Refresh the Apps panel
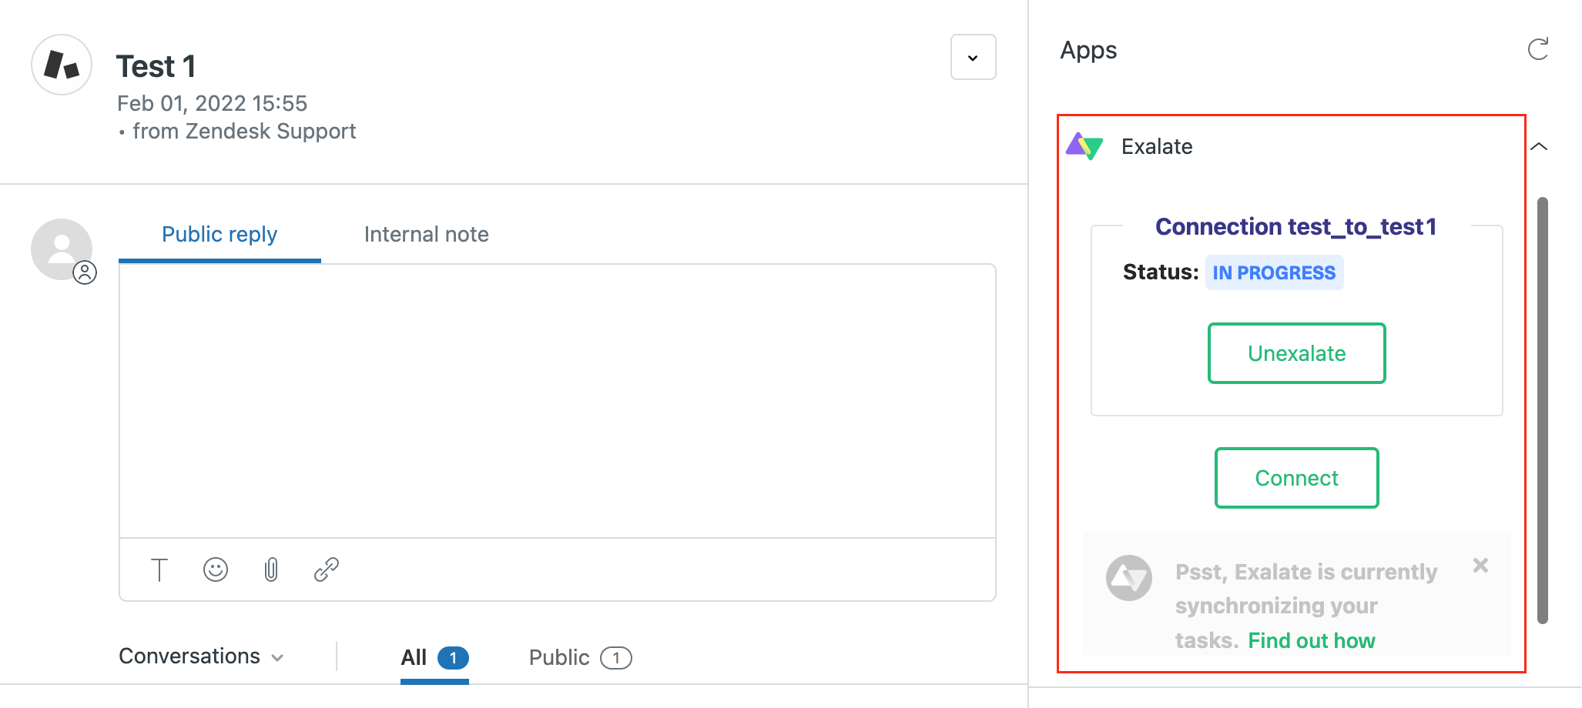The image size is (1582, 708). click(1537, 50)
